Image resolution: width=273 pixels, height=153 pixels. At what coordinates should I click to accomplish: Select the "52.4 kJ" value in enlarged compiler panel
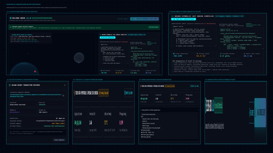201,56
